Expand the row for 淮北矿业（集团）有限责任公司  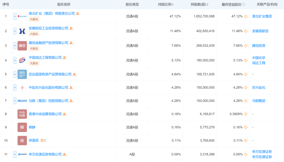pyautogui.click(x=15, y=16)
